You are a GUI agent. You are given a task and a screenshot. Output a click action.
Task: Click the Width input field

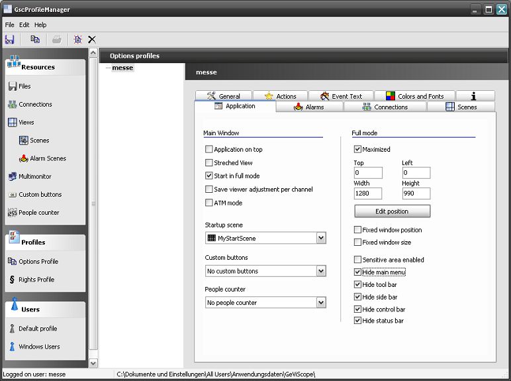tap(368, 193)
